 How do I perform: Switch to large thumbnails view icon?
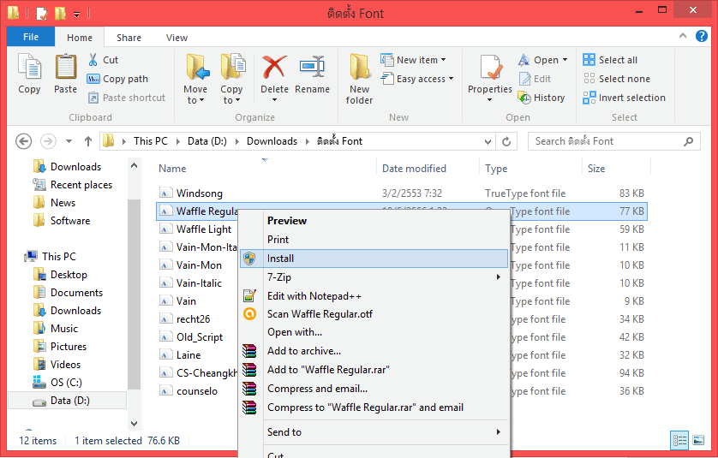coord(698,441)
